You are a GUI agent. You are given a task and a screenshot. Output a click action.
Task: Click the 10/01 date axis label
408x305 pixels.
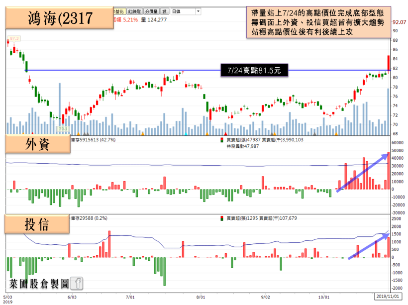click(x=324, y=297)
